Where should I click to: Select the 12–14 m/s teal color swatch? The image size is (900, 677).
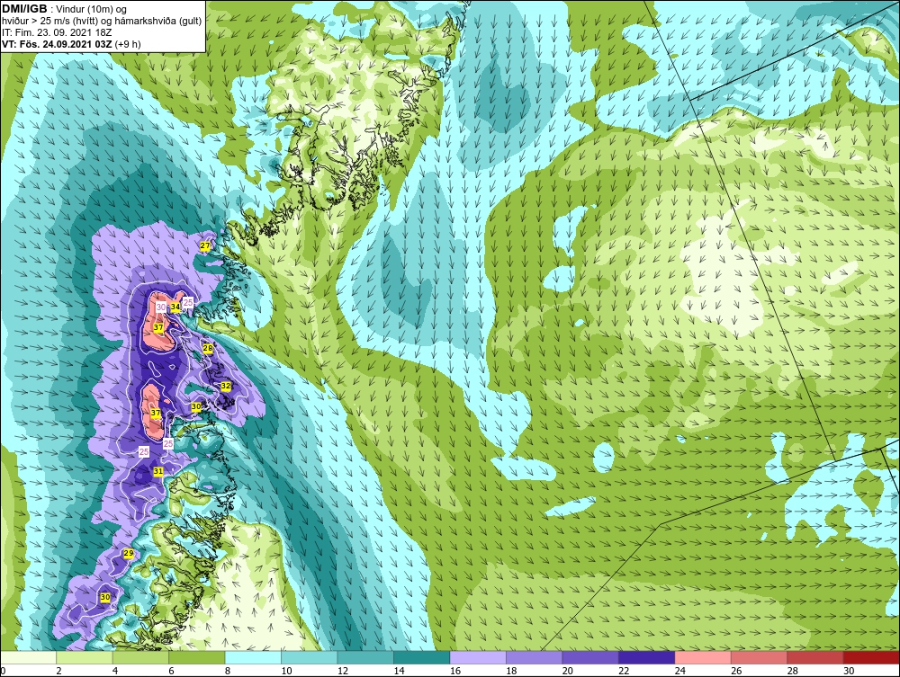(365, 657)
